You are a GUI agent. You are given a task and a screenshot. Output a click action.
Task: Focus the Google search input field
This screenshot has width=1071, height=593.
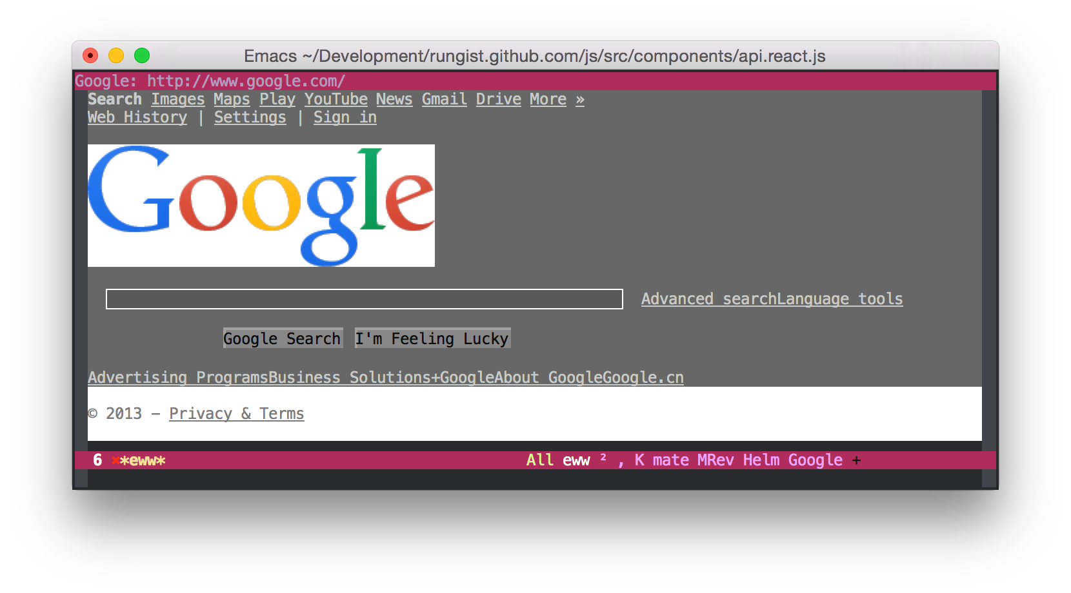coord(365,299)
